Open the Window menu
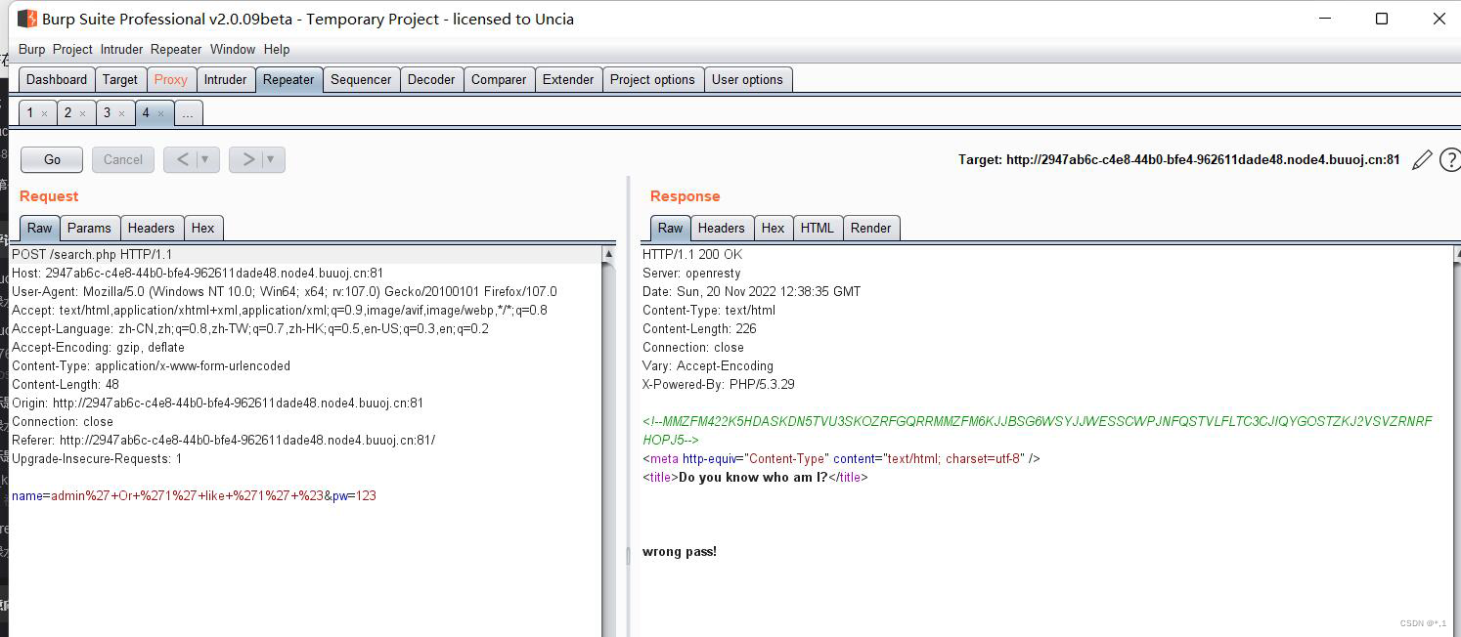Viewport: 1461px width, 637px height. pos(233,49)
